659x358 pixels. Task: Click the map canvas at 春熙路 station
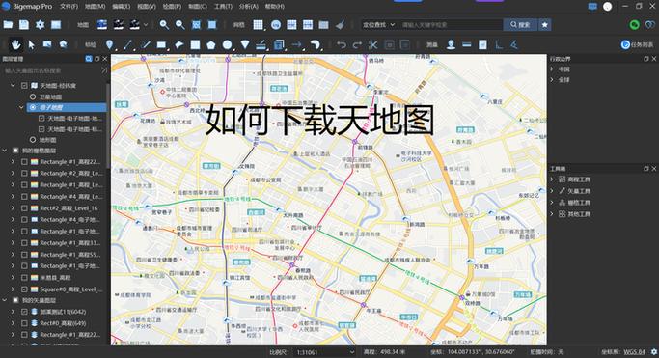pos(292,264)
